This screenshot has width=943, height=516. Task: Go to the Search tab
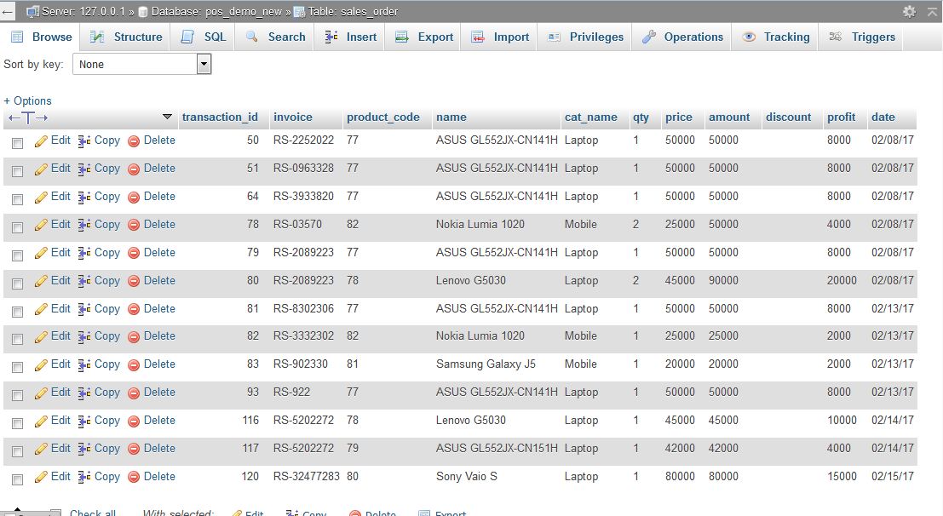pos(275,37)
